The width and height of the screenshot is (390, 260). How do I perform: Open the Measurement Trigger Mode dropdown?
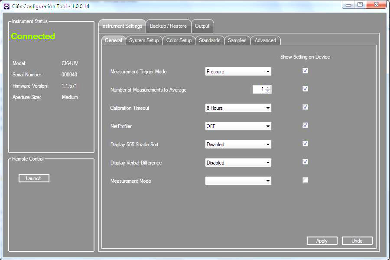(238, 72)
